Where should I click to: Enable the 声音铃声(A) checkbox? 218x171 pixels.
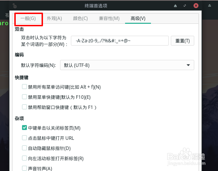(x=24, y=168)
